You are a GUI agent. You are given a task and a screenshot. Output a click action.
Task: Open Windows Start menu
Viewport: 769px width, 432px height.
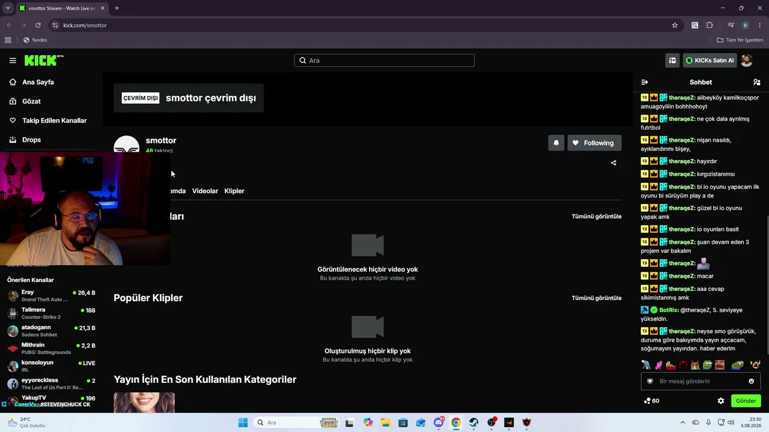(243, 422)
